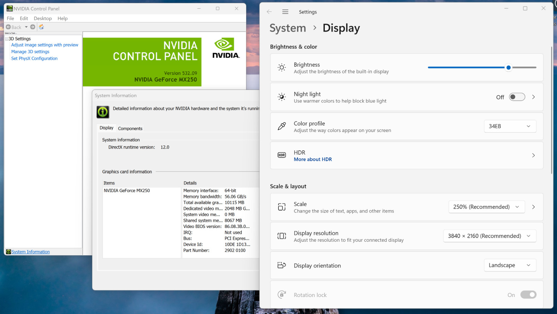557x314 pixels.
Task: Open the Scale 250% dropdown
Action: click(486, 207)
